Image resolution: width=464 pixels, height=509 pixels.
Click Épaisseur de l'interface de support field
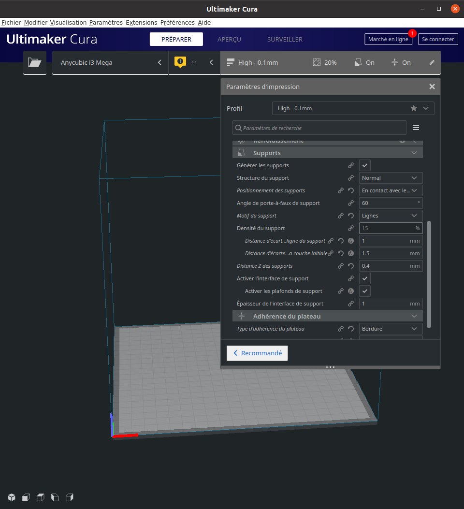(x=391, y=304)
